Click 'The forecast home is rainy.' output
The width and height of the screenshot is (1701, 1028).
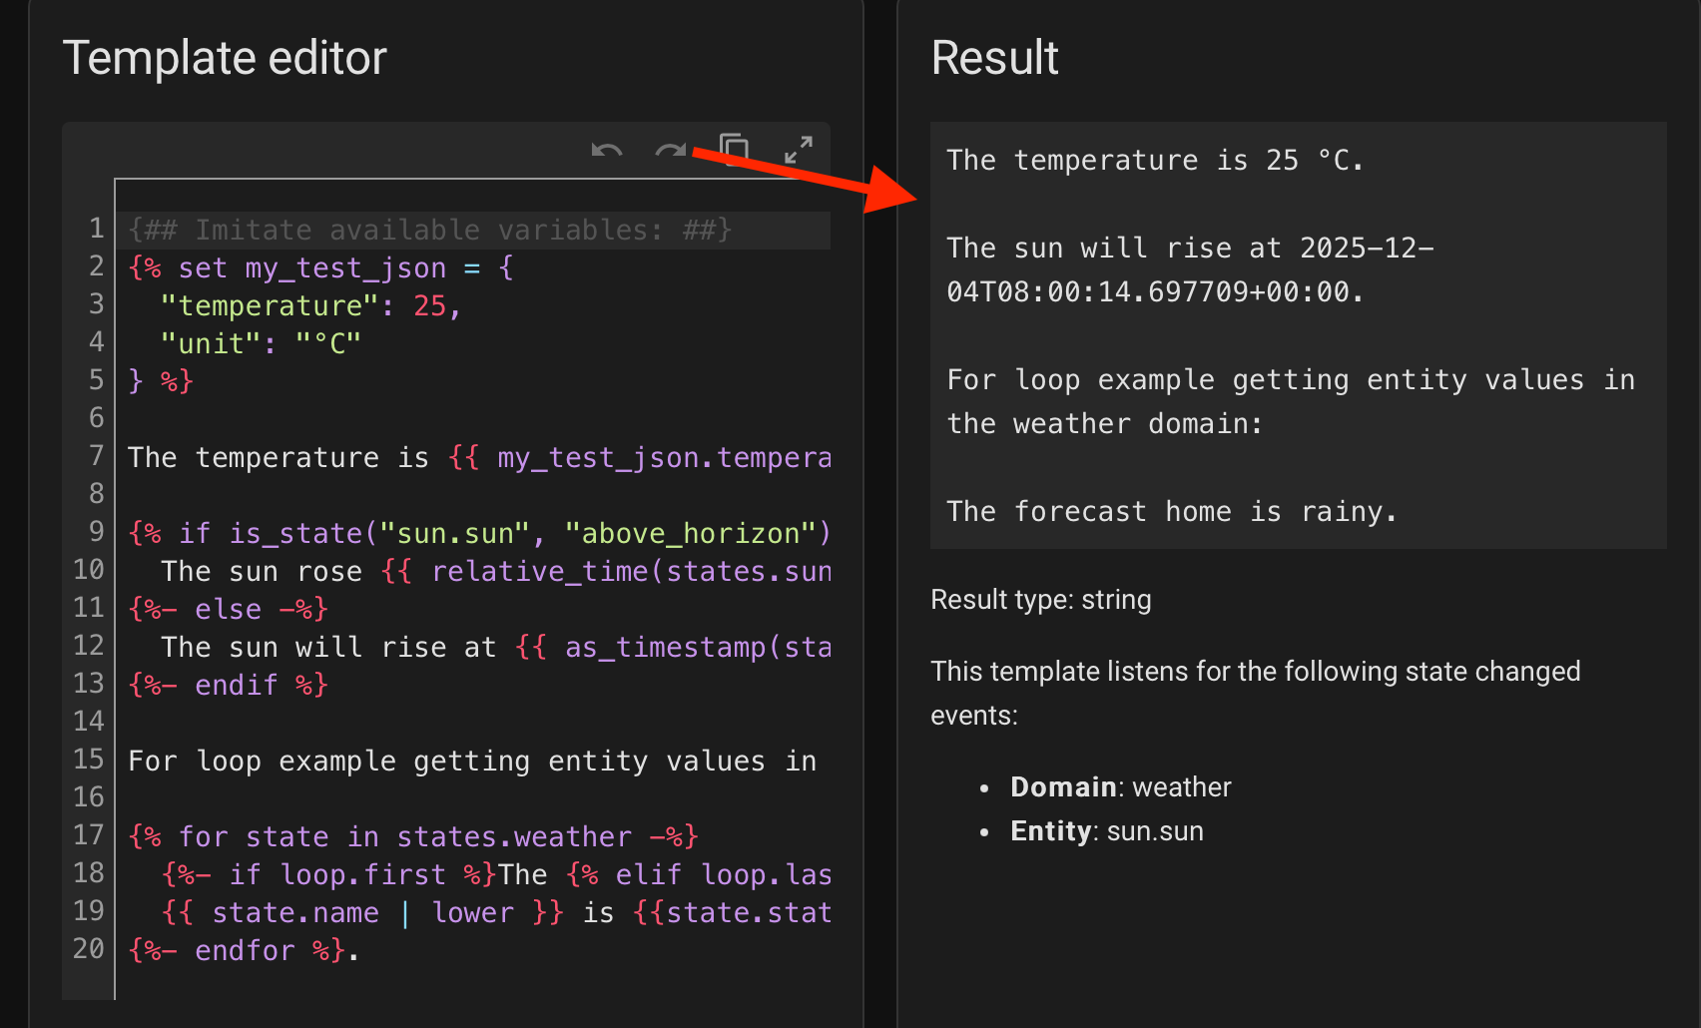[1171, 512]
